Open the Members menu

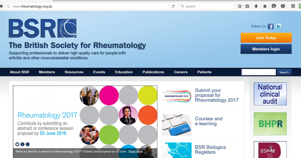click(x=47, y=72)
